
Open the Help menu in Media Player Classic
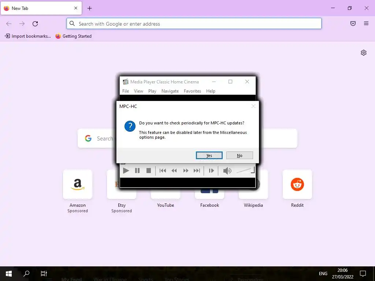point(211,91)
